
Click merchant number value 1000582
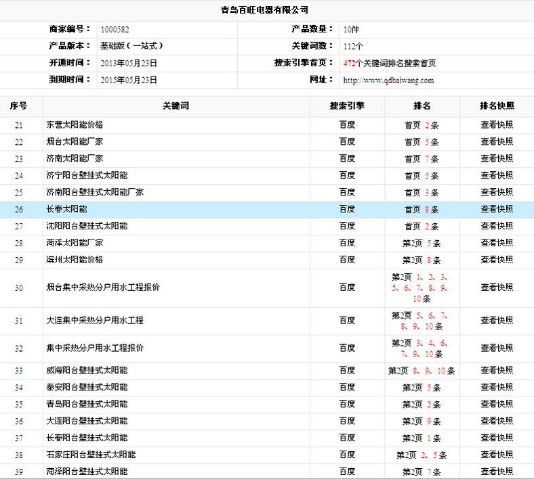115,30
